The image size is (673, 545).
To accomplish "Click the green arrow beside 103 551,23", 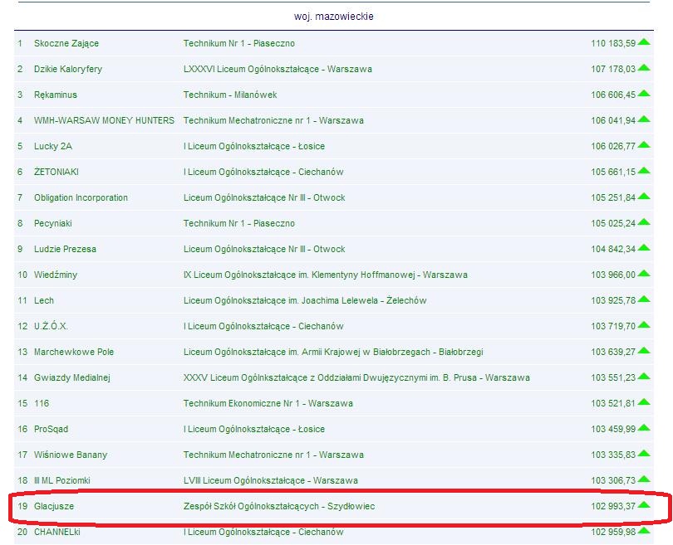I will 644,376.
